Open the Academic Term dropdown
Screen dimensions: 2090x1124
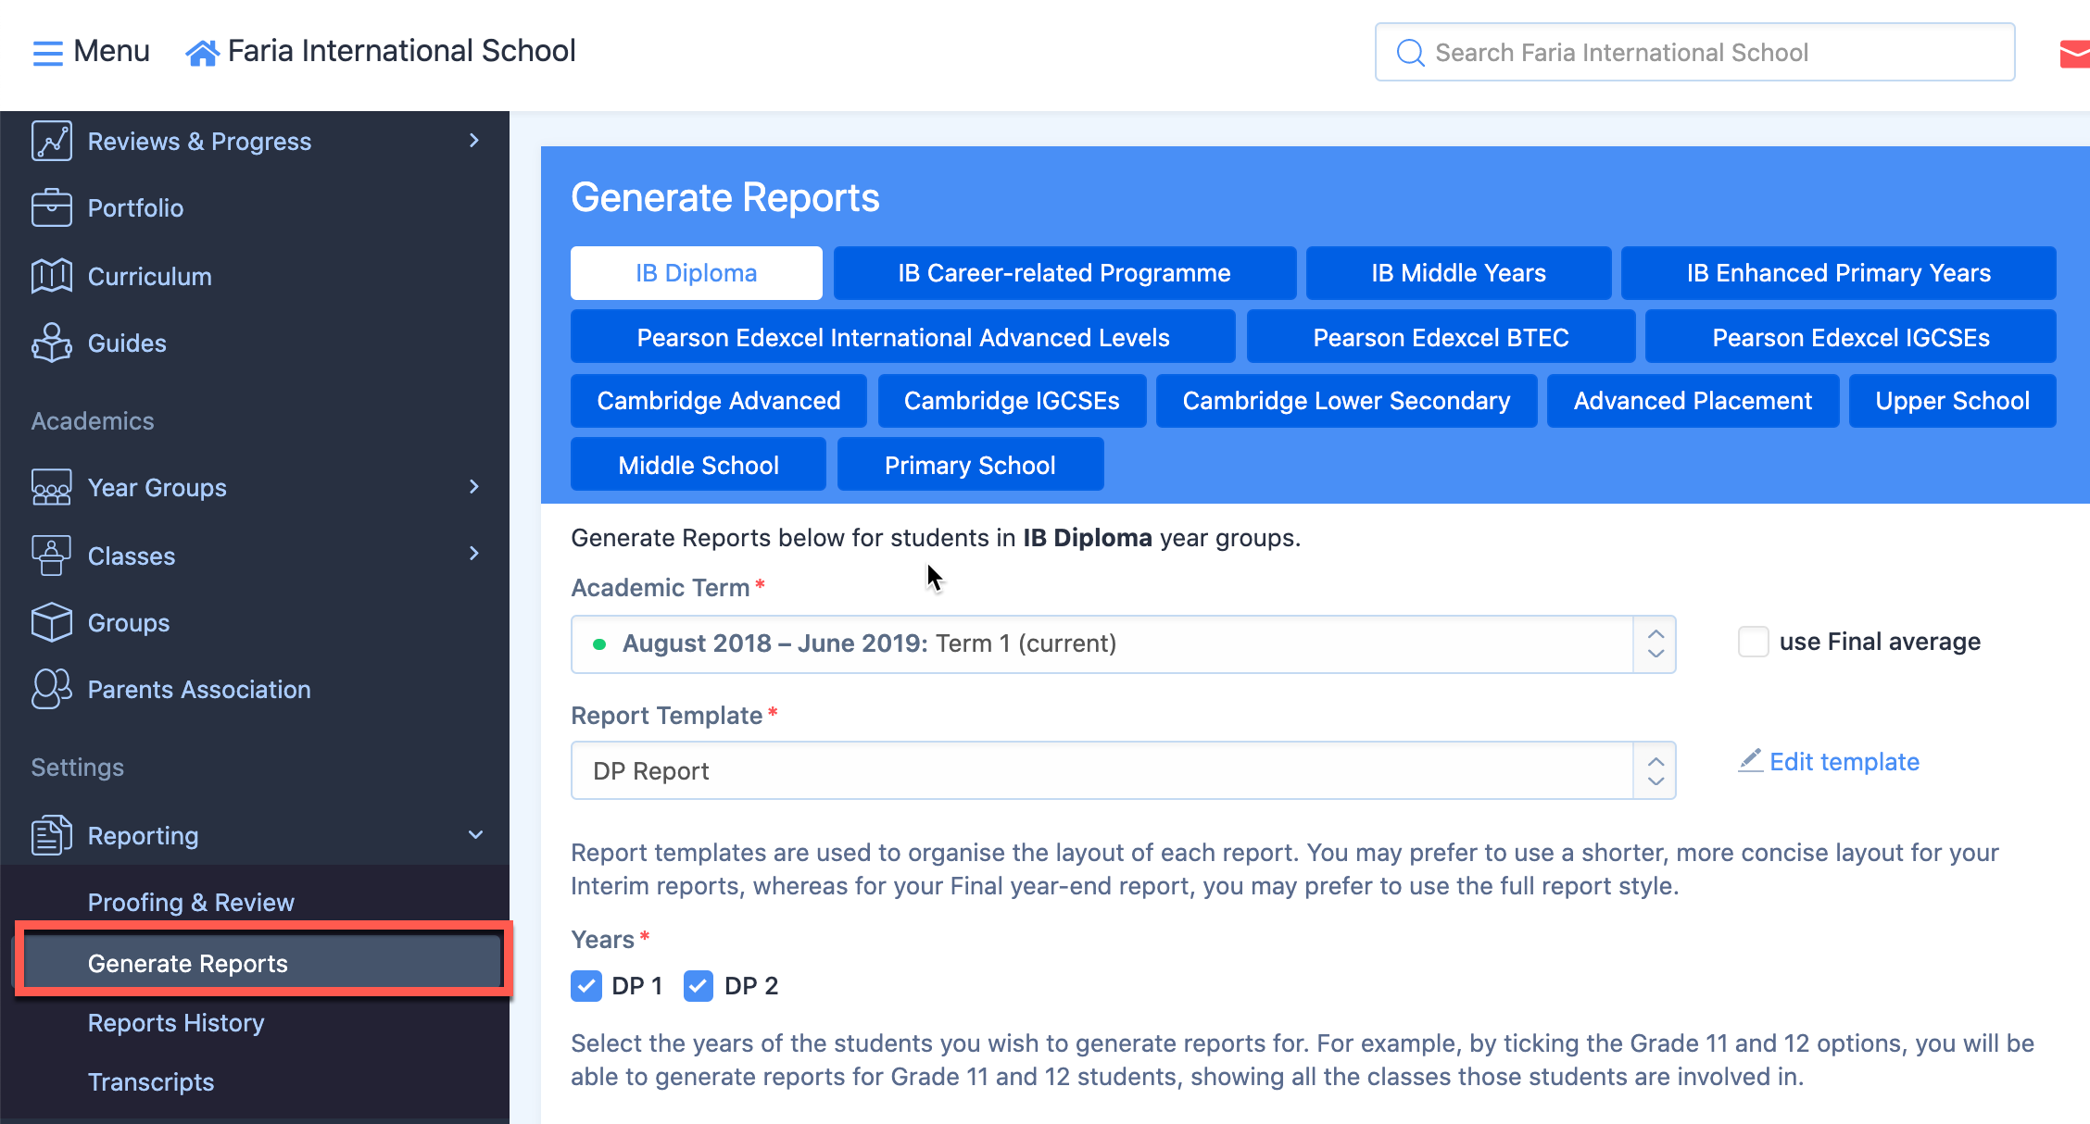tap(1124, 644)
